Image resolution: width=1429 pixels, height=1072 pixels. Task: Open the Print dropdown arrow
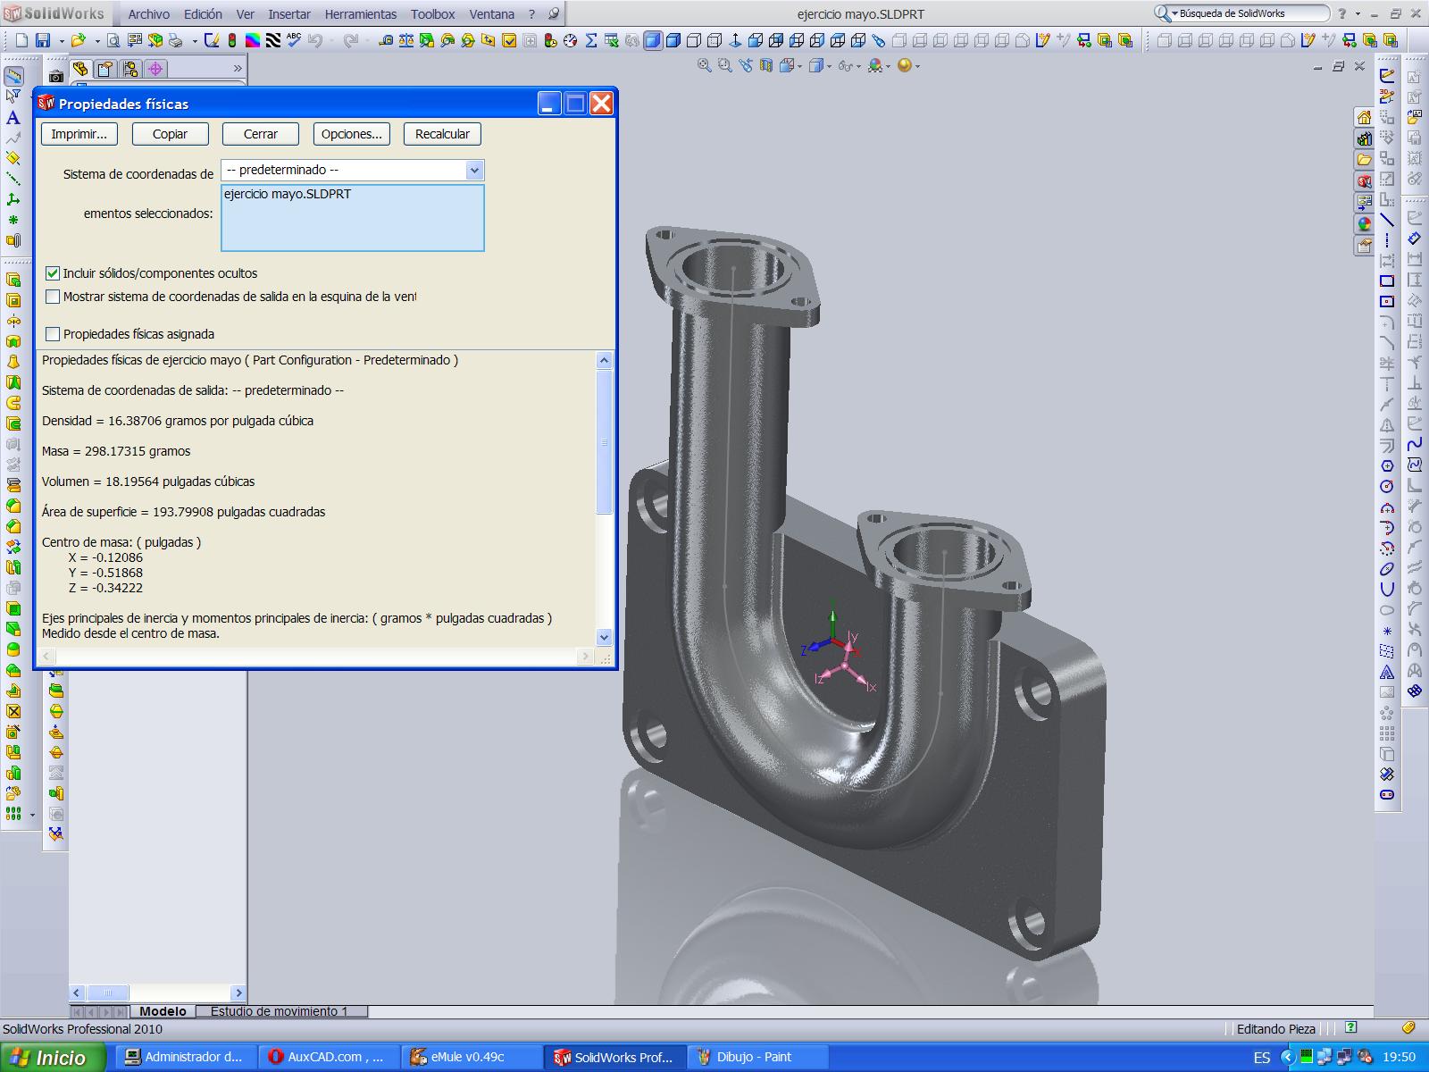tap(195, 41)
